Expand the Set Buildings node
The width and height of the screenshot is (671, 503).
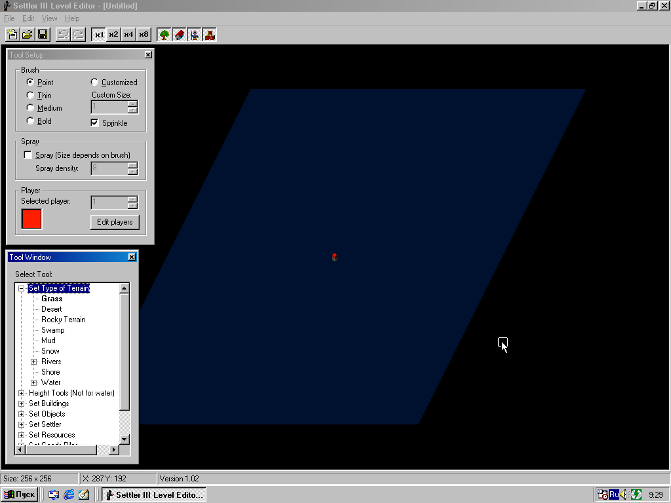tap(21, 403)
